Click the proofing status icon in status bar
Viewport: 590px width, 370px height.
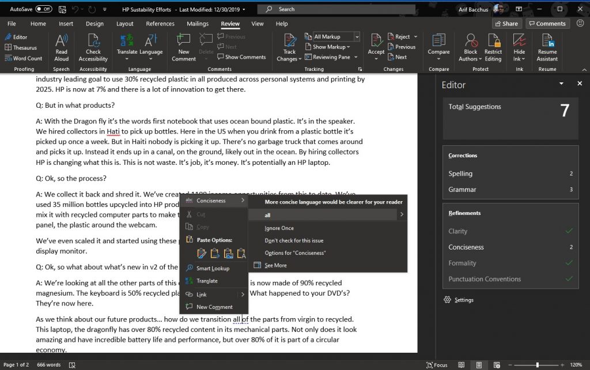(72, 365)
